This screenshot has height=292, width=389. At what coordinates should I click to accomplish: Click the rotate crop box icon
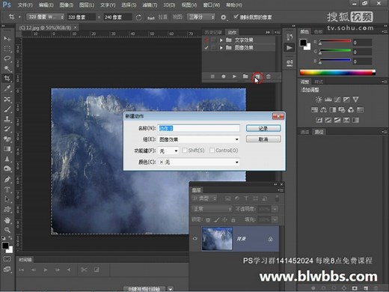tap(138, 17)
